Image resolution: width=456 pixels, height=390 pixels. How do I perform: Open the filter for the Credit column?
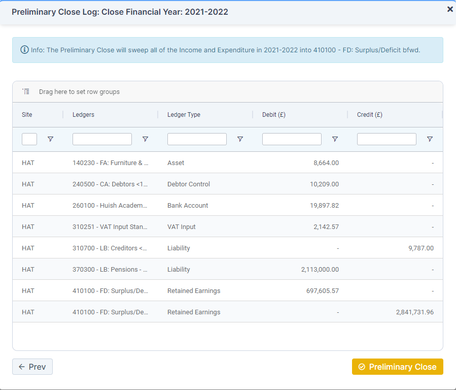coord(430,139)
